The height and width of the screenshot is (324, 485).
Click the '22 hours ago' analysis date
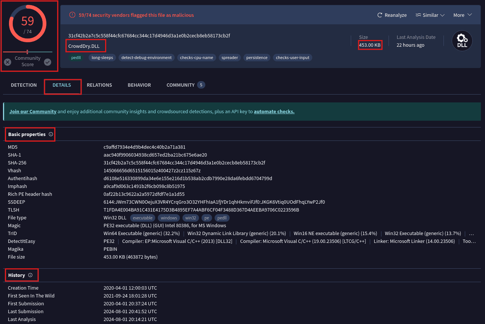click(x=411, y=45)
